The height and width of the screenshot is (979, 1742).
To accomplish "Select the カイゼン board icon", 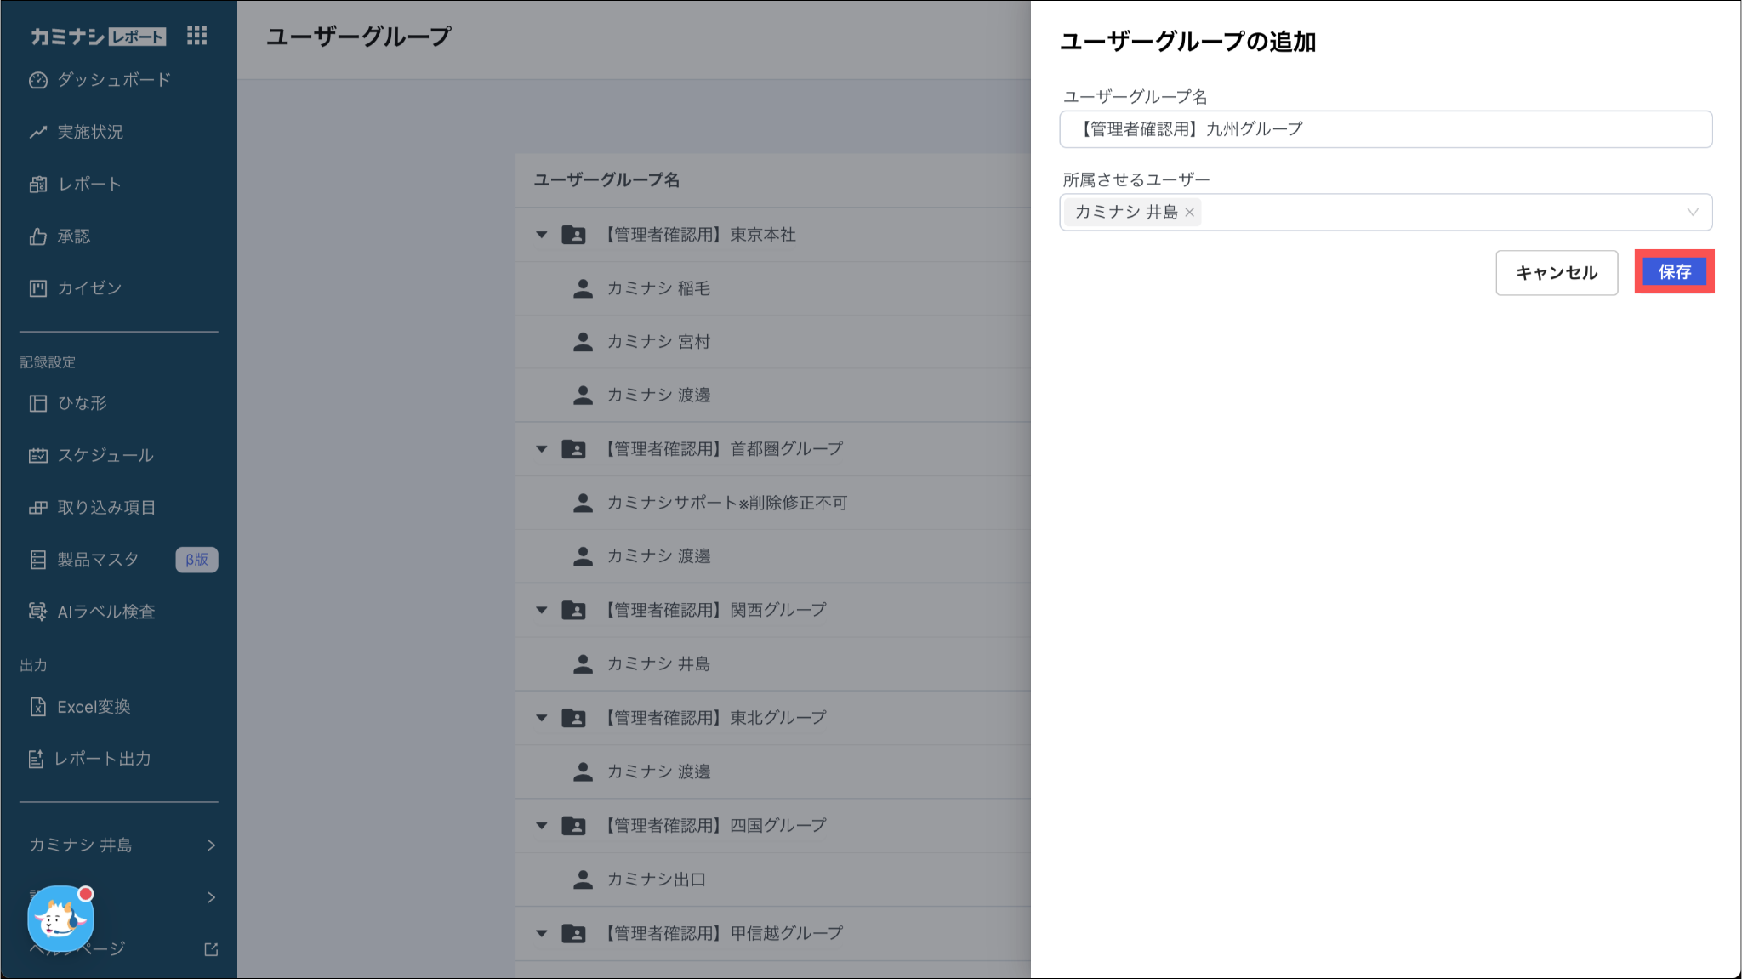I will coord(38,288).
